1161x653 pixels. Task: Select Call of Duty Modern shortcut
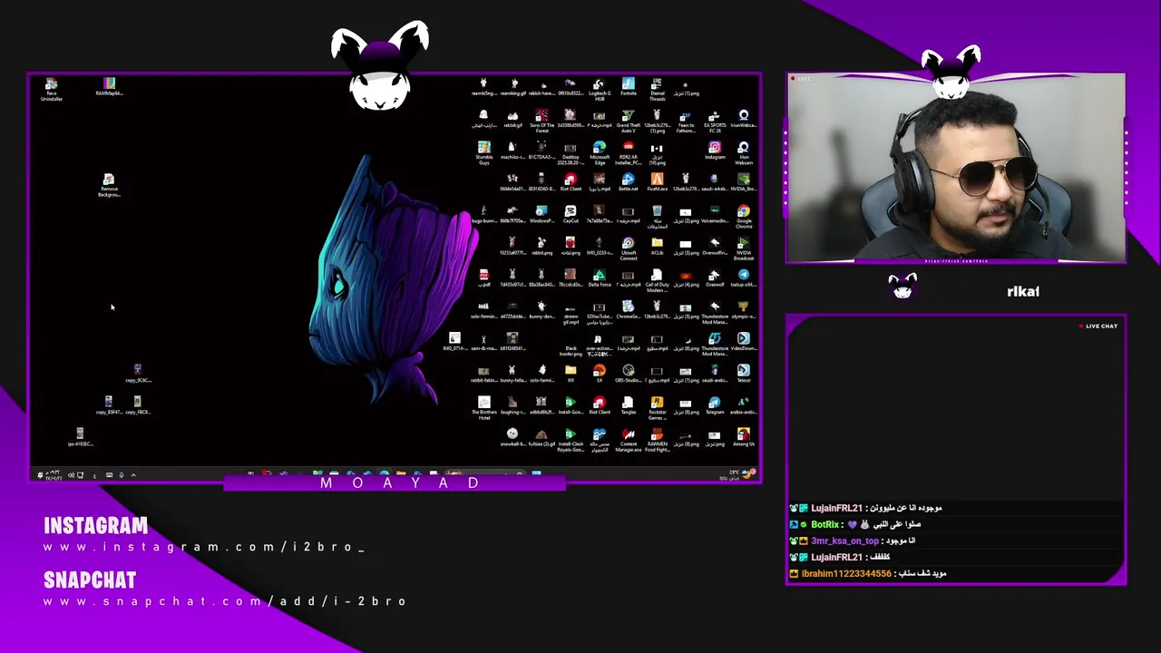[x=657, y=280]
